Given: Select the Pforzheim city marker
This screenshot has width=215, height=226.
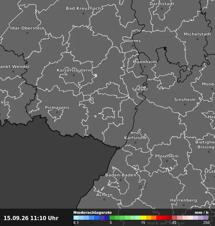Looking at the screenshot, I should (x=167, y=161).
